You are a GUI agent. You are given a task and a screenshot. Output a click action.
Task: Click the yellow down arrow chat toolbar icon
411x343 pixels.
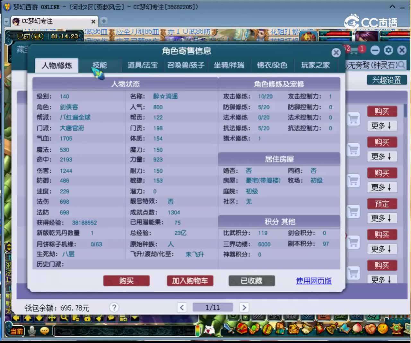39,318
